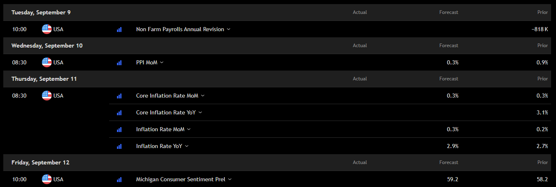Click importance bars icon for Non Farm Payrolls
This screenshot has width=556, height=187.
coord(119,30)
